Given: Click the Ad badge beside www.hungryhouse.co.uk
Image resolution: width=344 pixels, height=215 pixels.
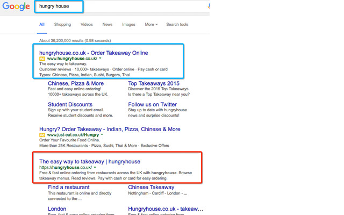Looking at the screenshot, I should coord(42,59).
